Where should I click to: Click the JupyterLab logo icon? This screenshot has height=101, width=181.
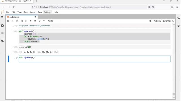[2, 12]
